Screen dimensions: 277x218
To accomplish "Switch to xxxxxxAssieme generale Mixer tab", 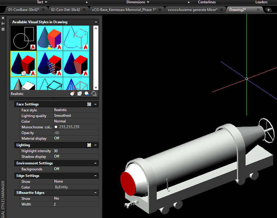I will tap(192, 10).
